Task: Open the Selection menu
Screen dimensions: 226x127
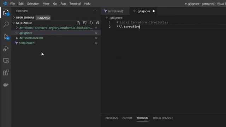Action: click(x=33, y=4)
